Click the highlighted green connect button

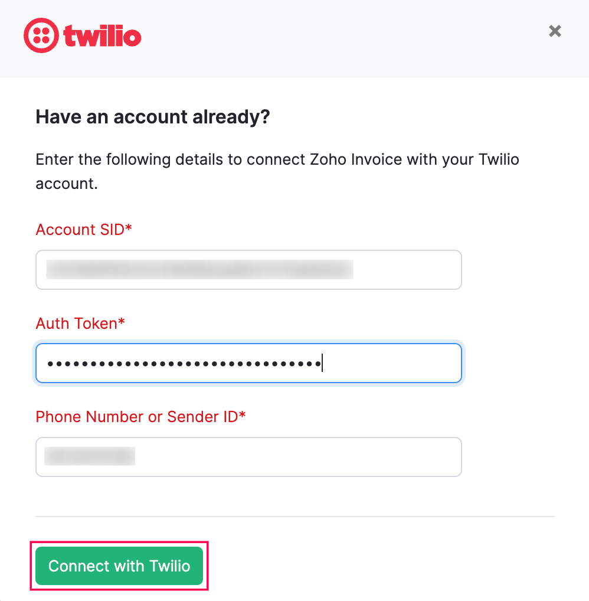click(119, 566)
